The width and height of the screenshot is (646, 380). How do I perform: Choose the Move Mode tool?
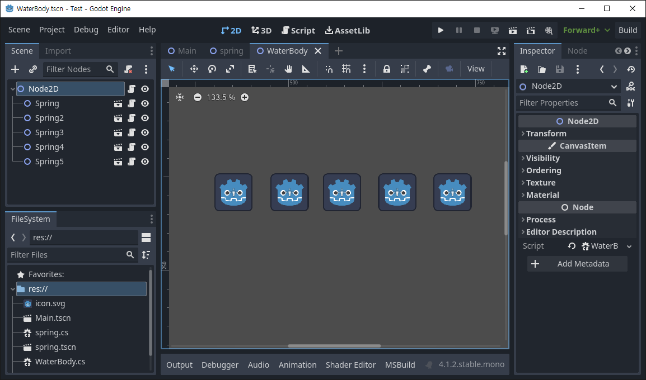pos(194,69)
